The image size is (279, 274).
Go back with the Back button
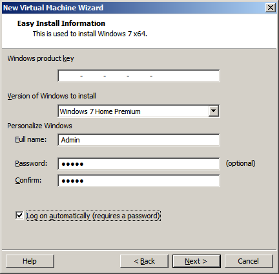click(x=144, y=261)
